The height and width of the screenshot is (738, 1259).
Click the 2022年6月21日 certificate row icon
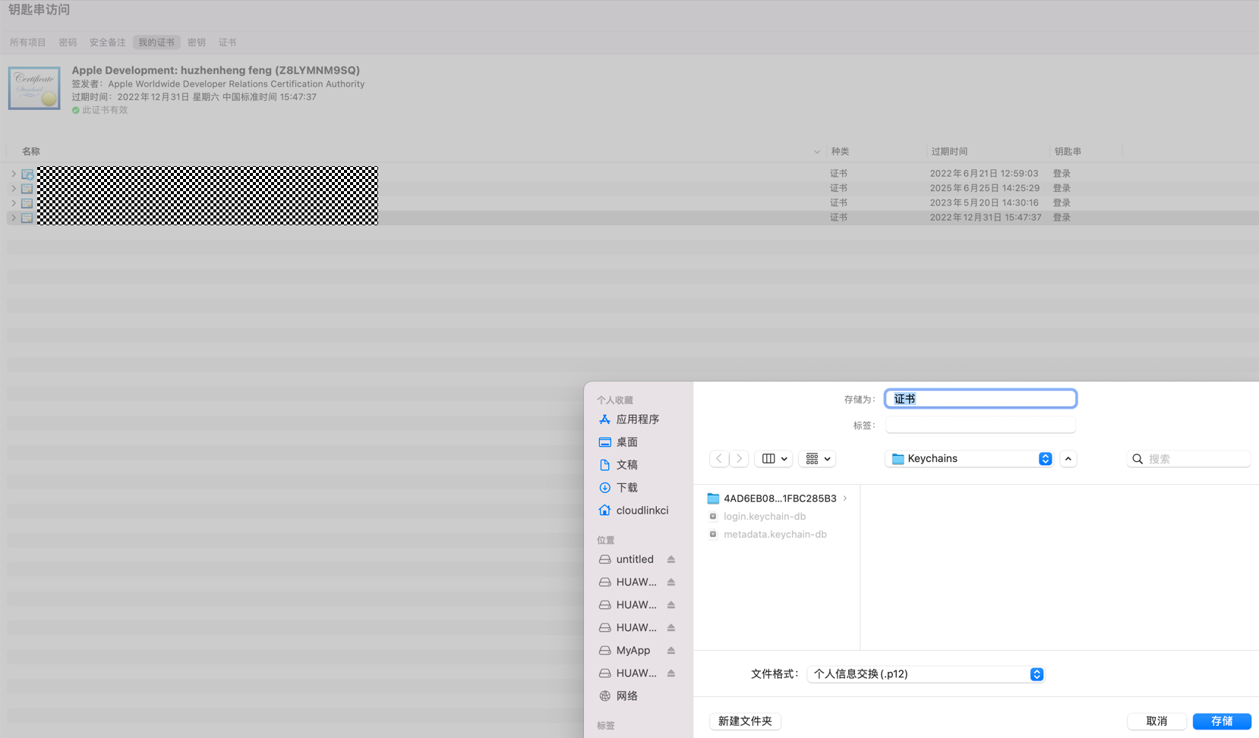coord(28,174)
